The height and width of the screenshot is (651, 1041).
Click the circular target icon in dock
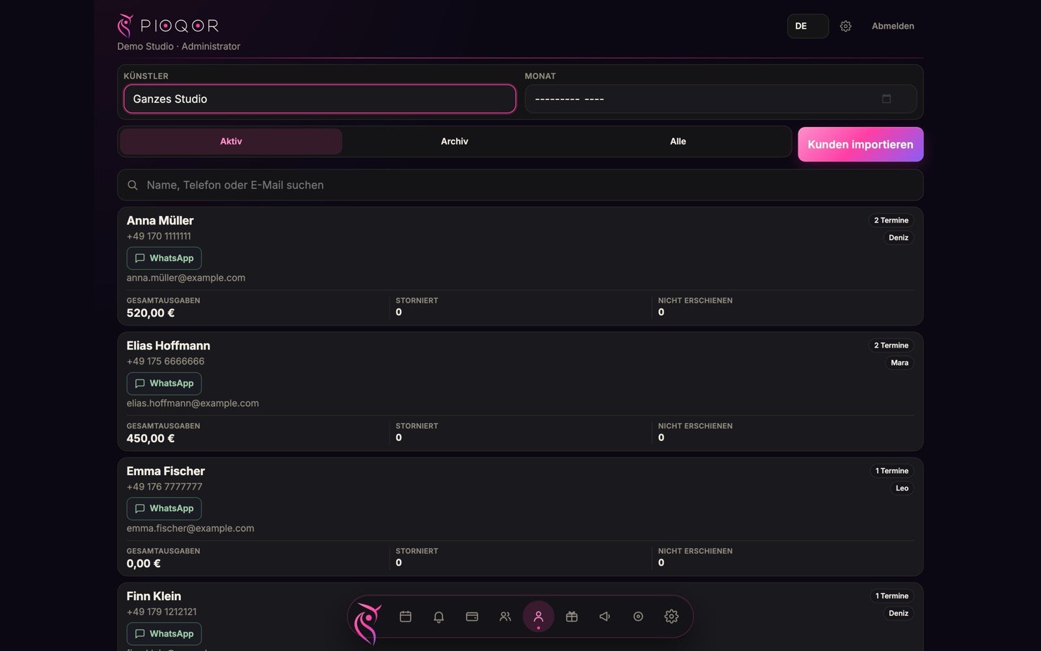point(638,616)
